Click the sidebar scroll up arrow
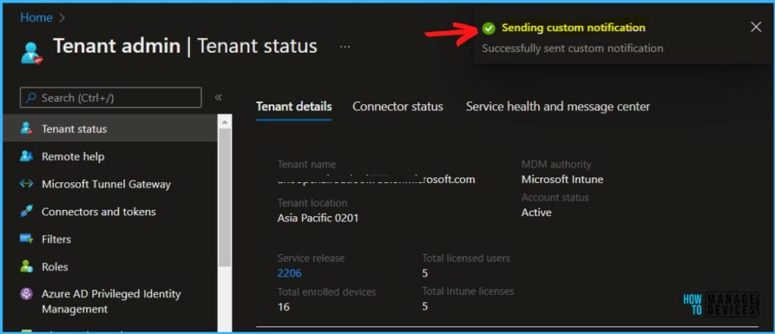 pos(225,122)
